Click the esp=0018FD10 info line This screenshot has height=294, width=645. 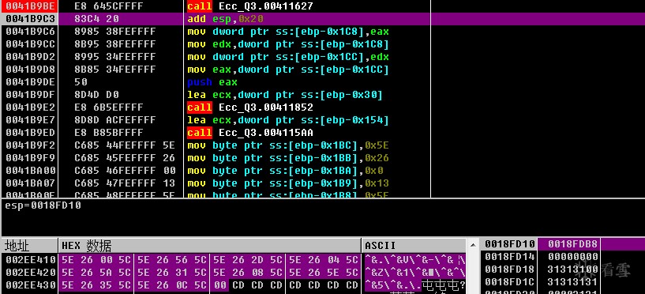[43, 205]
